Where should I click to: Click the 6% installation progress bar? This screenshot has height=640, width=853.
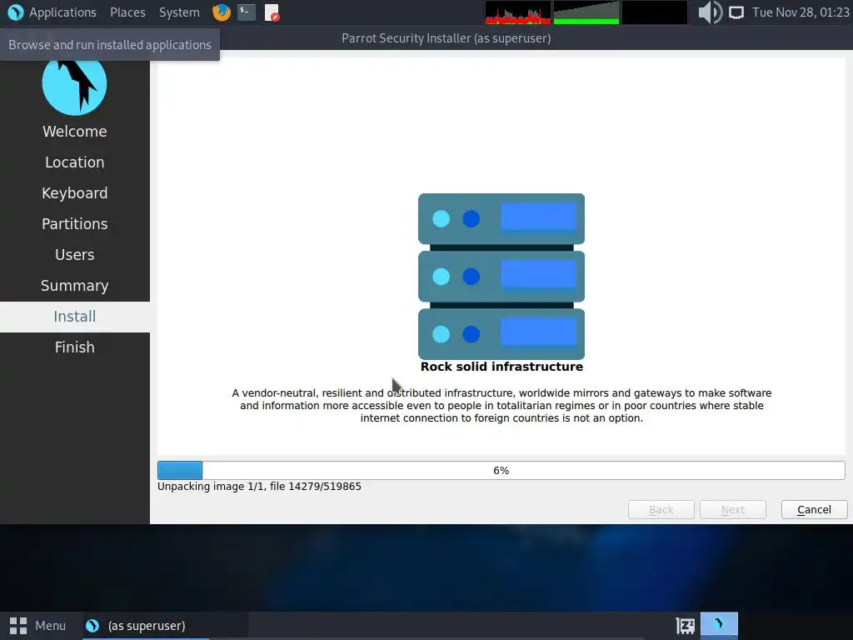501,470
